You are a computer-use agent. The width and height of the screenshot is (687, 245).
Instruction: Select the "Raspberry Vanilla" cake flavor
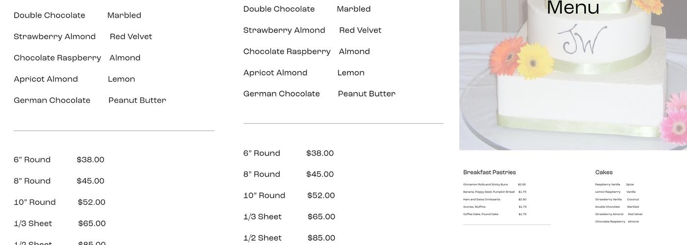coord(608,185)
